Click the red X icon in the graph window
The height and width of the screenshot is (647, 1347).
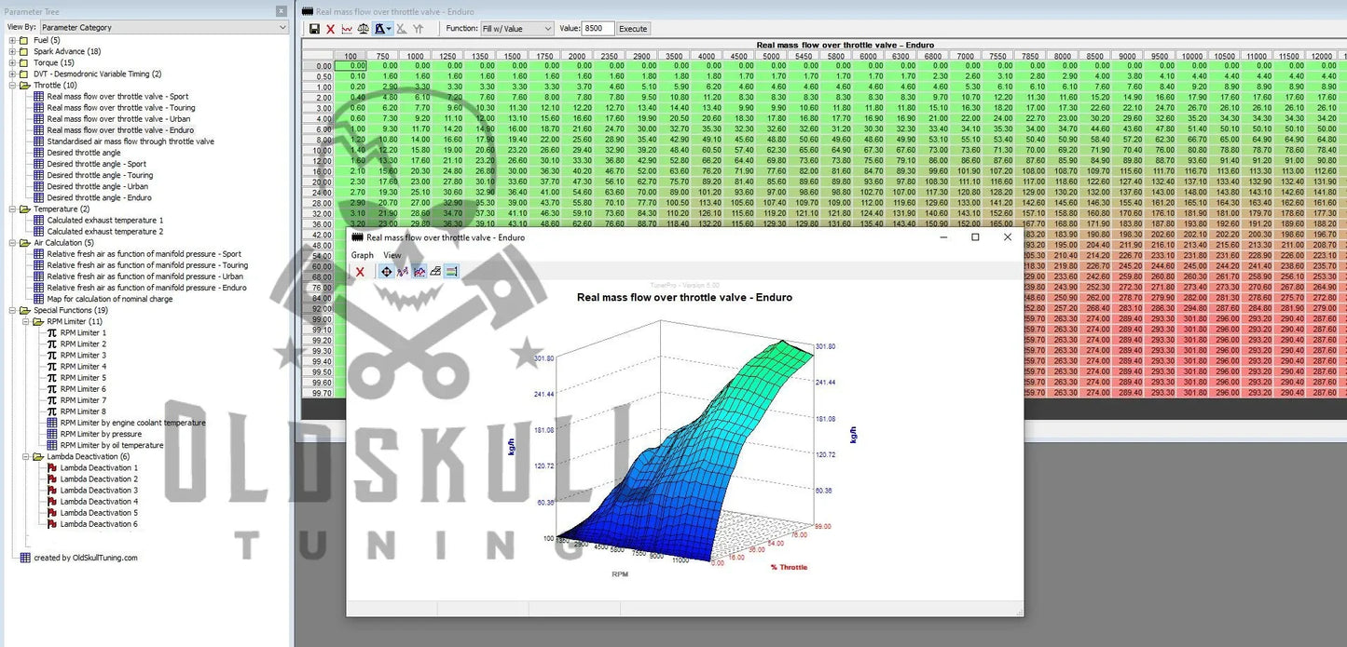[360, 272]
